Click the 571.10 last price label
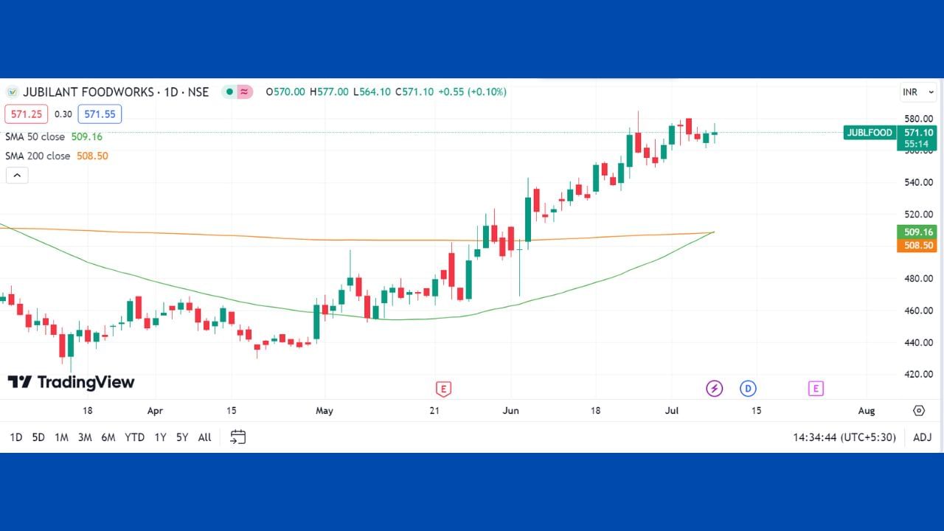This screenshot has width=944, height=531. click(x=917, y=133)
